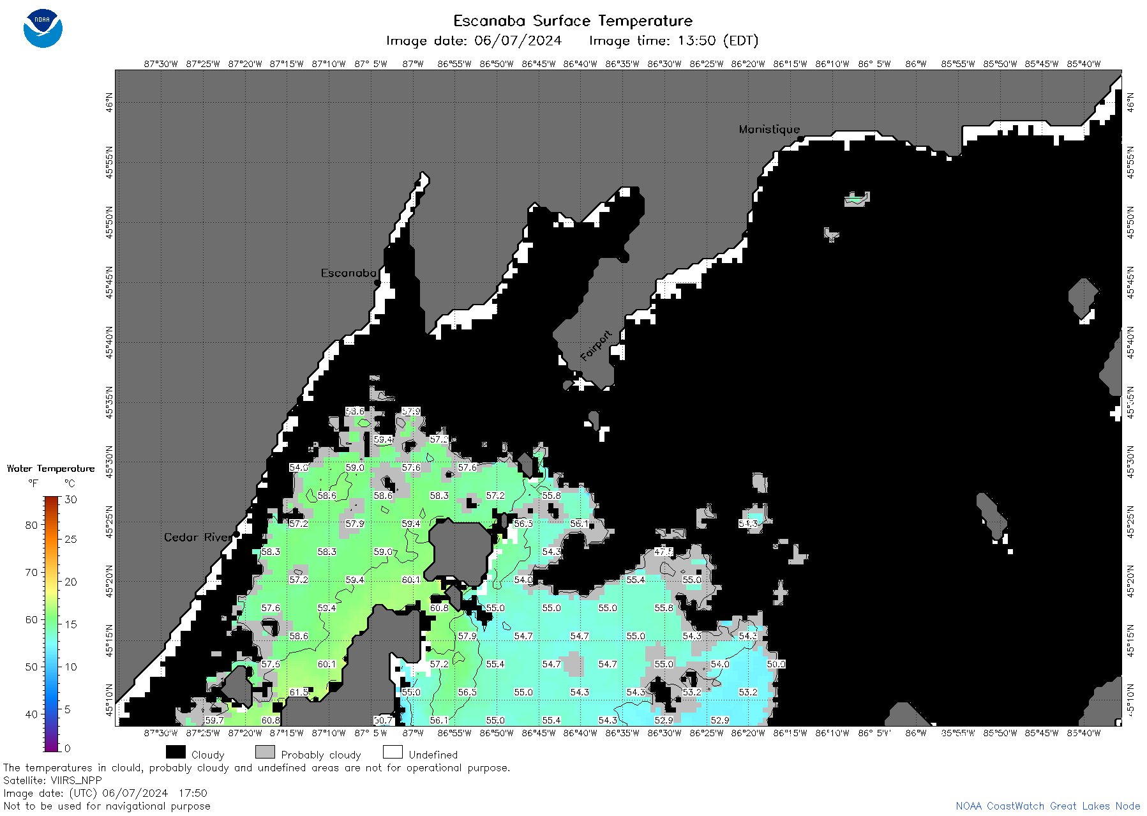Click the 87°30'W label on top axis

(x=161, y=64)
